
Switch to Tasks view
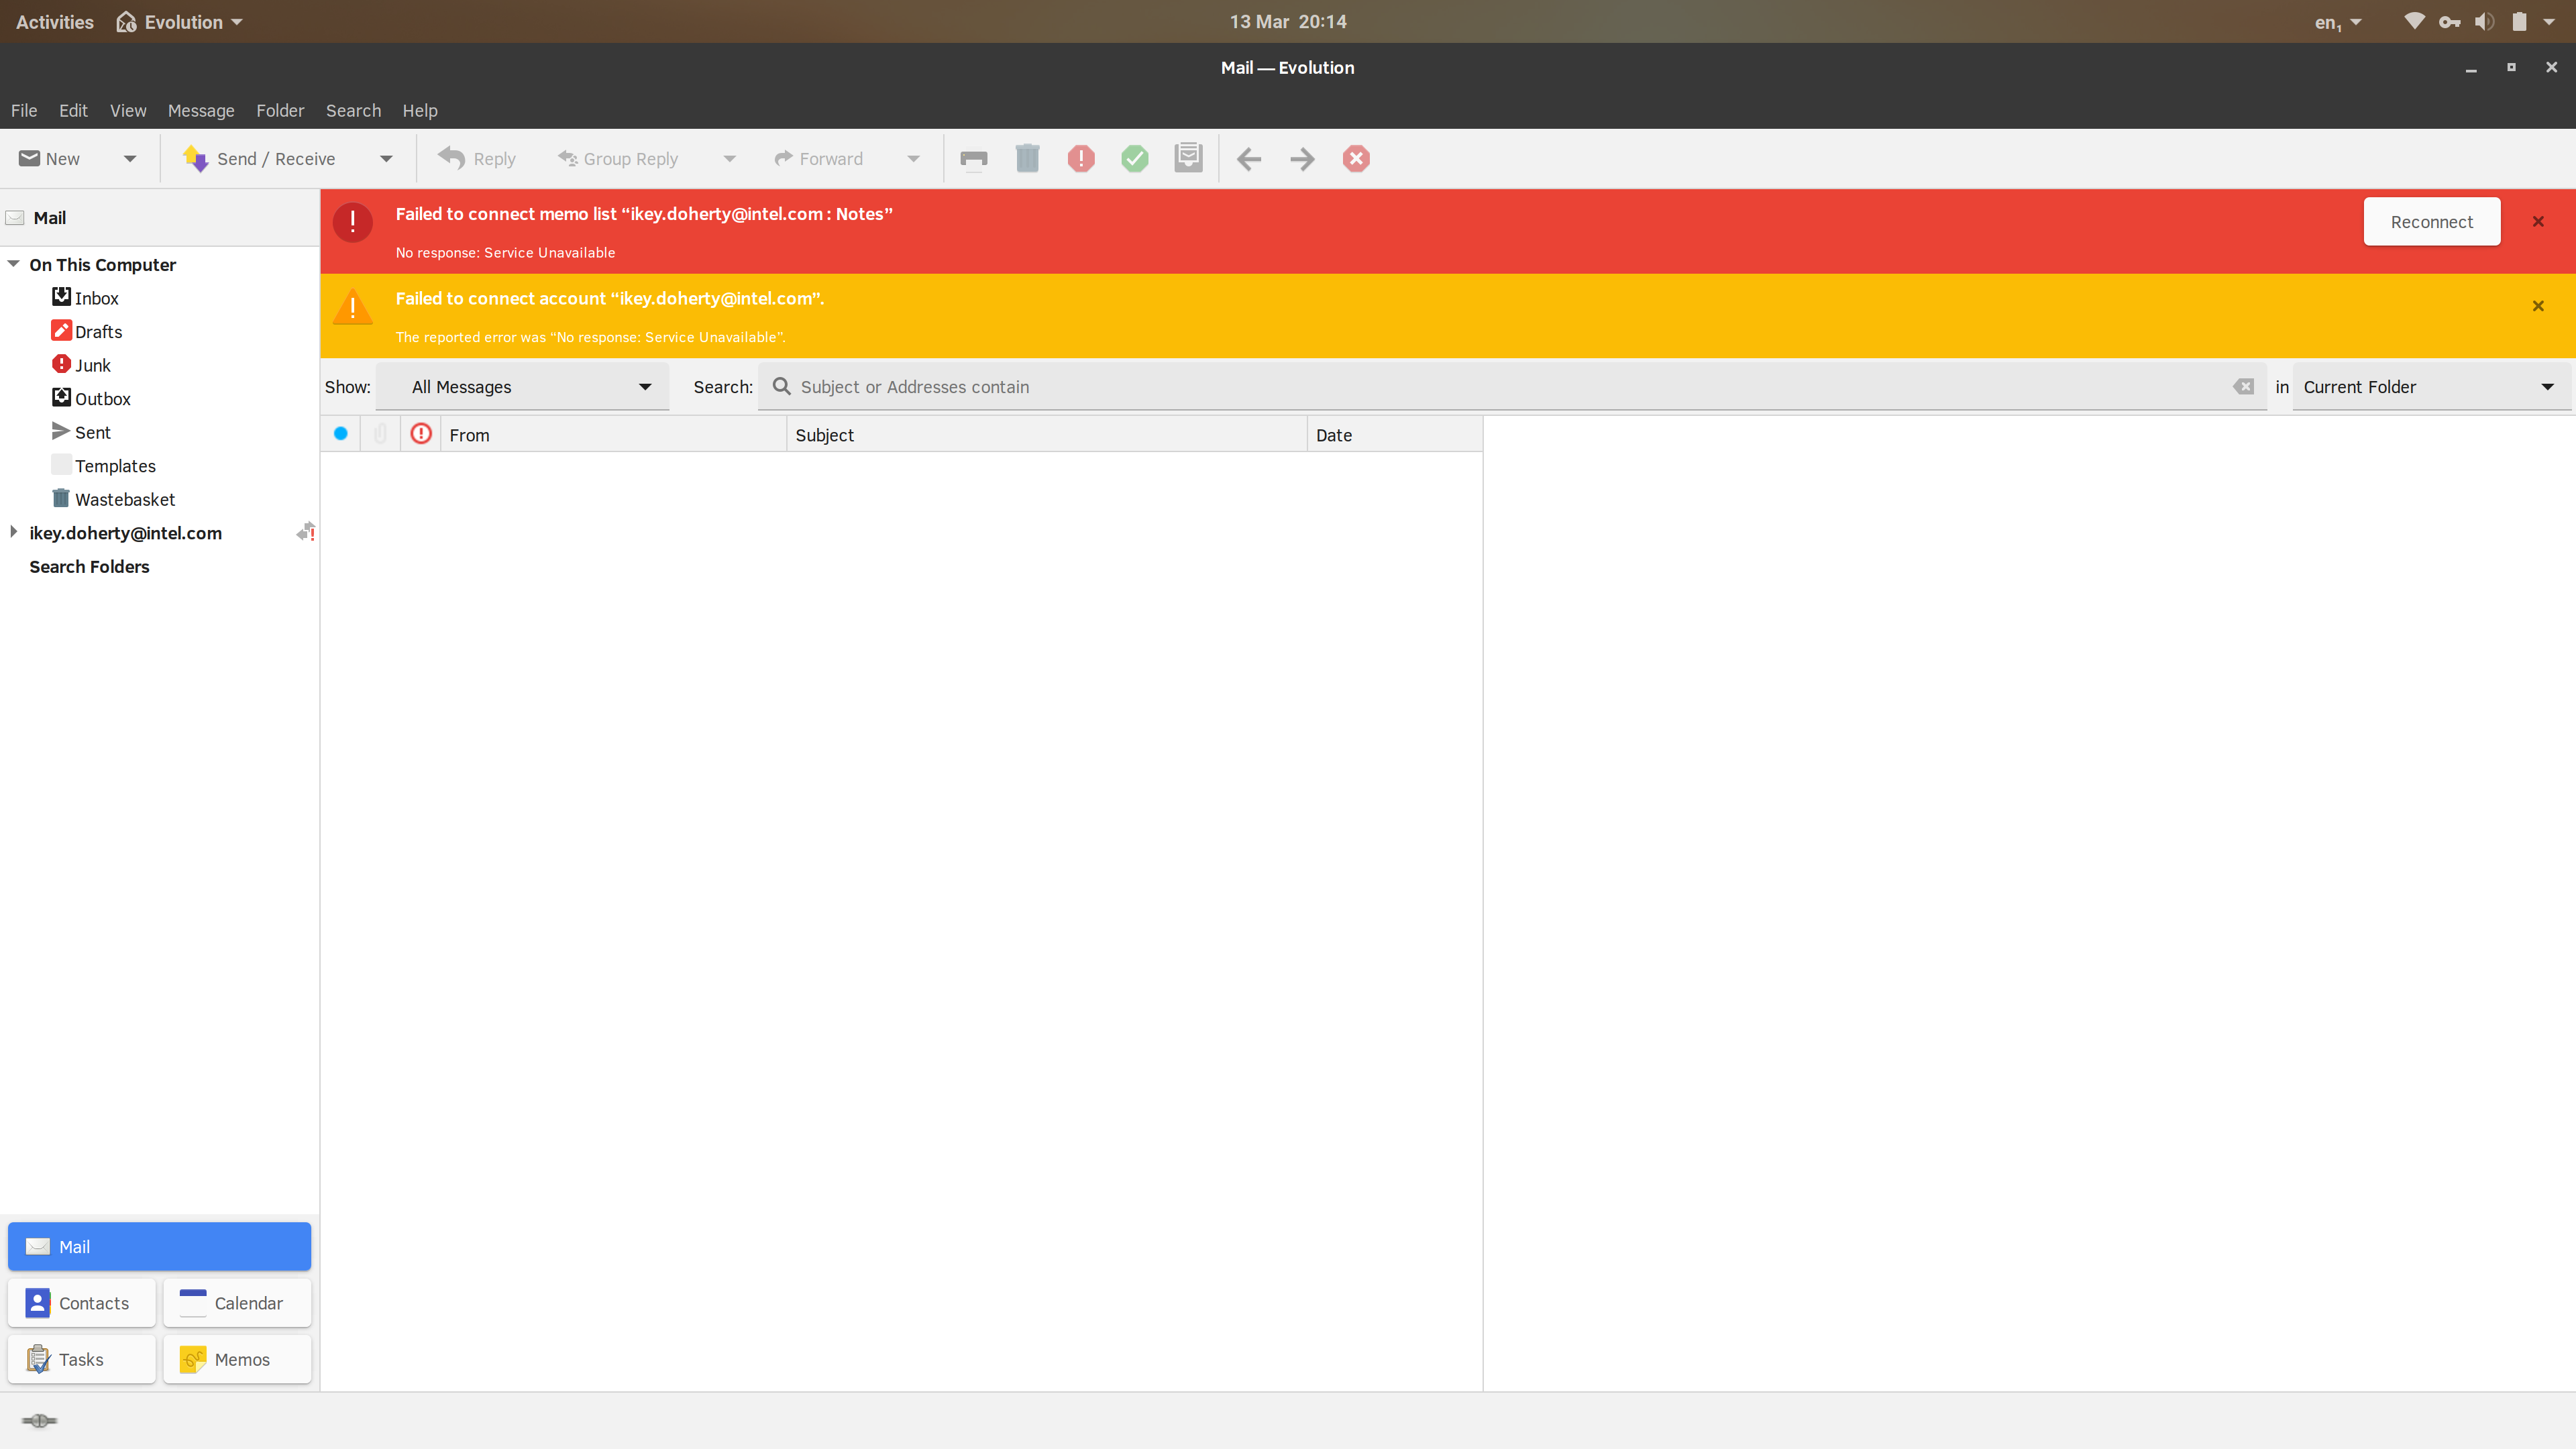(82, 1359)
